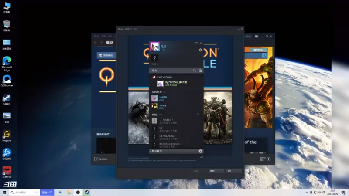Image resolution: width=349 pixels, height=196 pixels.
Task: Open friends list settings gear
Action: pos(201,50)
